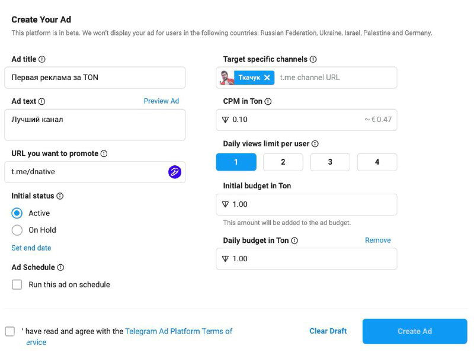This screenshot has width=474, height=359.
Task: Click the info icon beside Daily views limit per user
Action: click(x=315, y=143)
